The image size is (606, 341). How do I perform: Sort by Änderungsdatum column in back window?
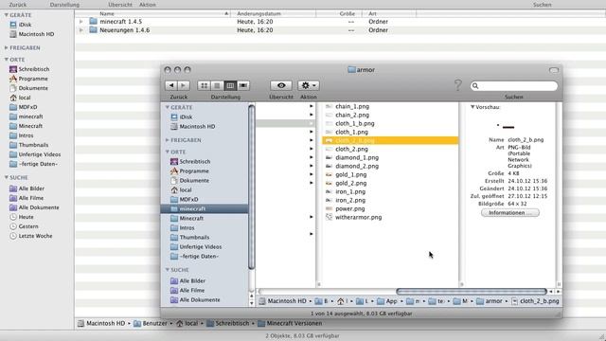[x=274, y=13]
